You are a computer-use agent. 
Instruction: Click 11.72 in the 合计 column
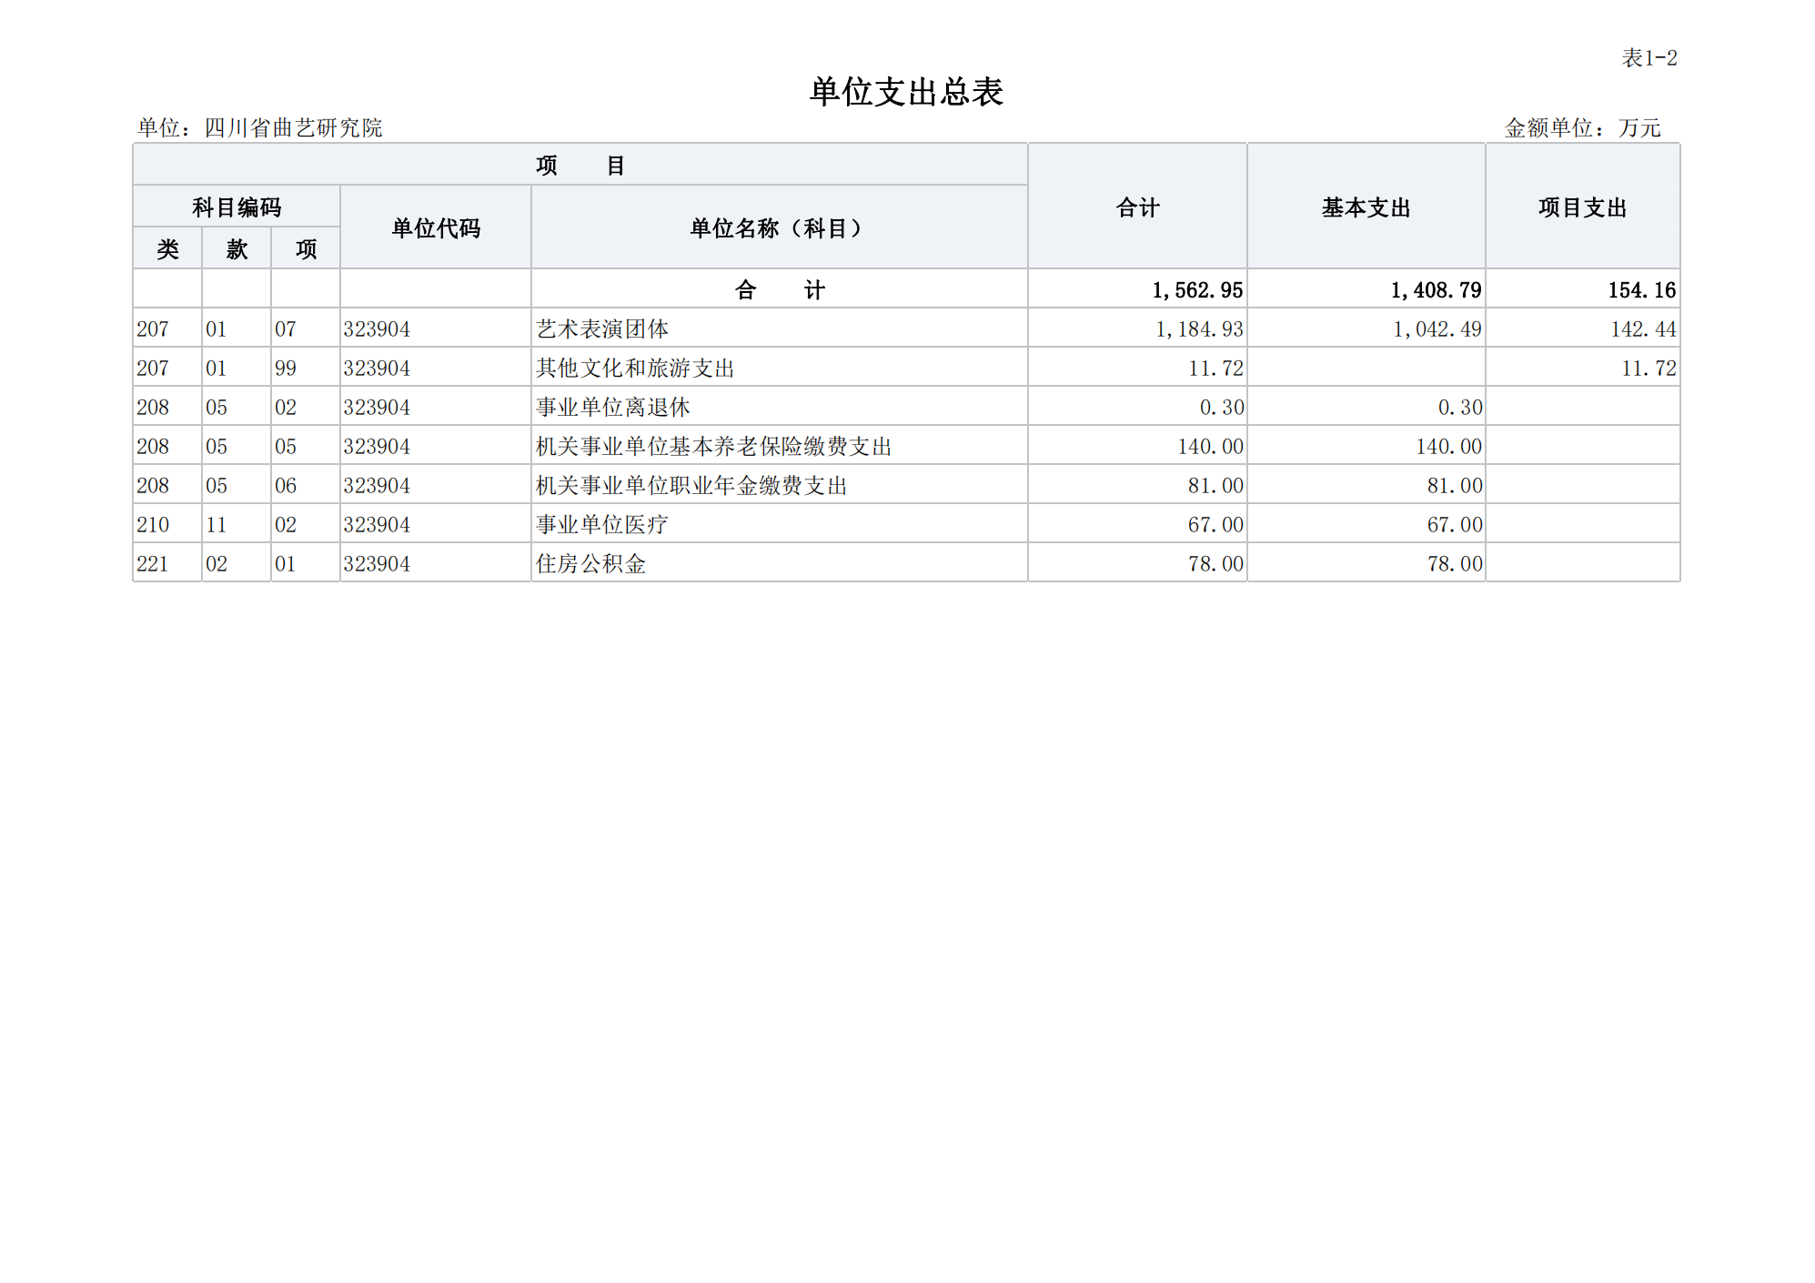click(x=1215, y=369)
